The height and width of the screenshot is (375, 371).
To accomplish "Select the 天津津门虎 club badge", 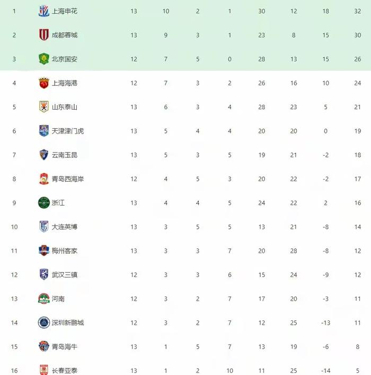I will [44, 131].
